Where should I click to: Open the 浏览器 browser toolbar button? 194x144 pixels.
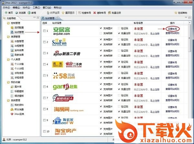pos(20,13)
